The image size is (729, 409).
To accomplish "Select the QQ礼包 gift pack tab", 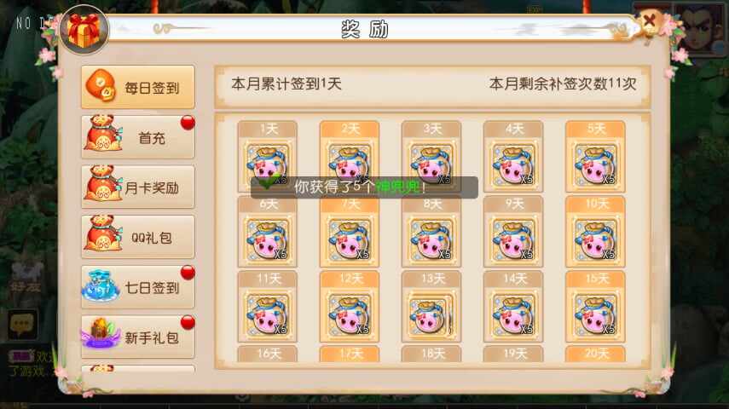I will 137,237.
